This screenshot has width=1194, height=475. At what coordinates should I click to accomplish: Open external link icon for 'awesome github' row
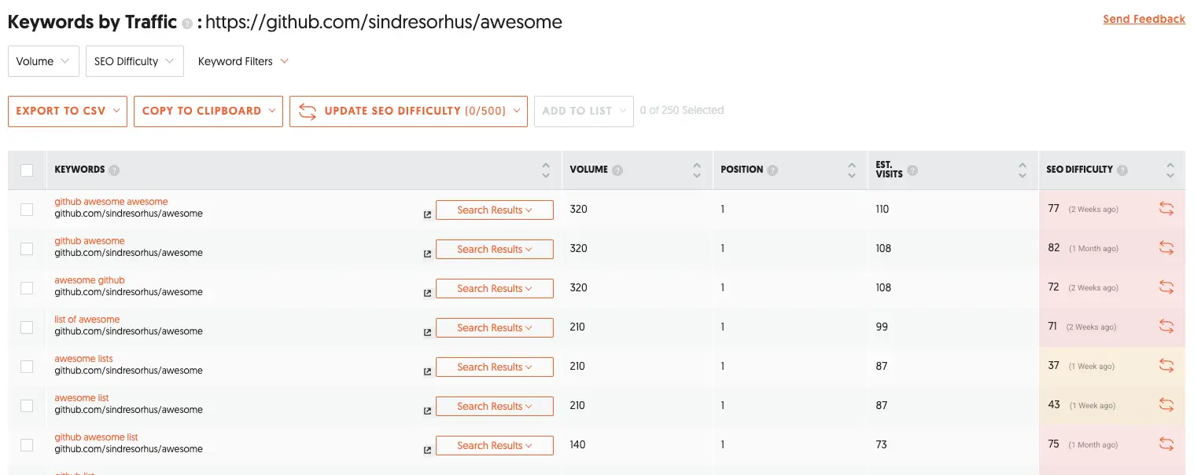point(427,293)
